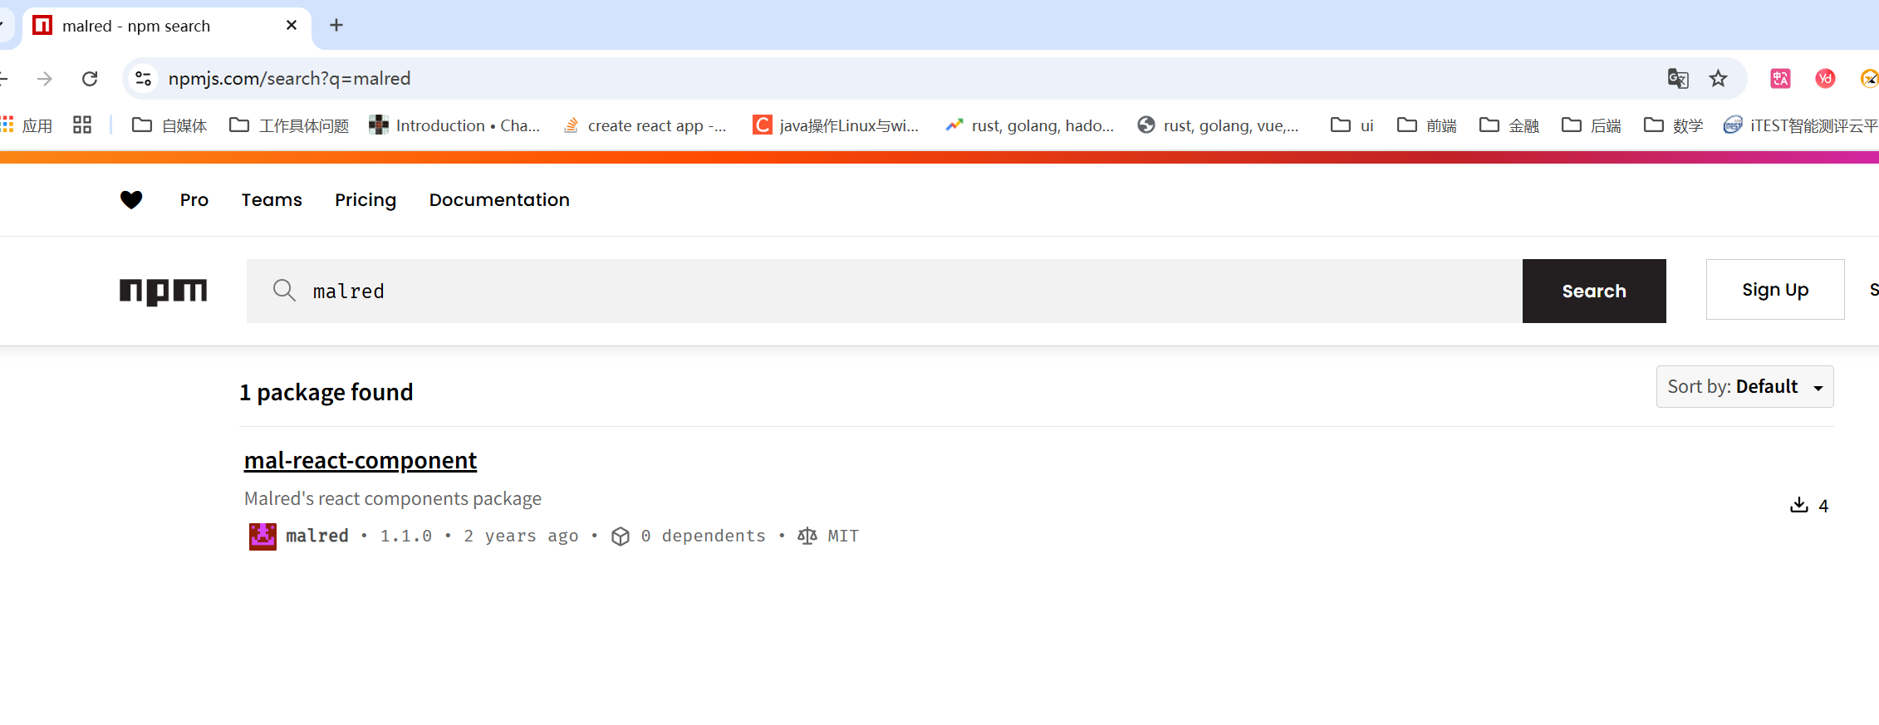The width and height of the screenshot is (1879, 725).
Task: Reload the page with the refresh icon
Action: click(x=90, y=79)
